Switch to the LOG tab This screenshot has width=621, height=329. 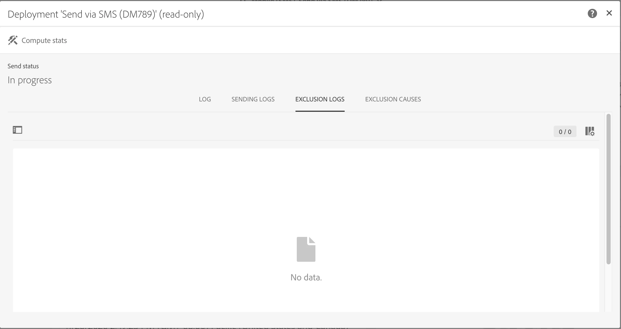pos(205,99)
